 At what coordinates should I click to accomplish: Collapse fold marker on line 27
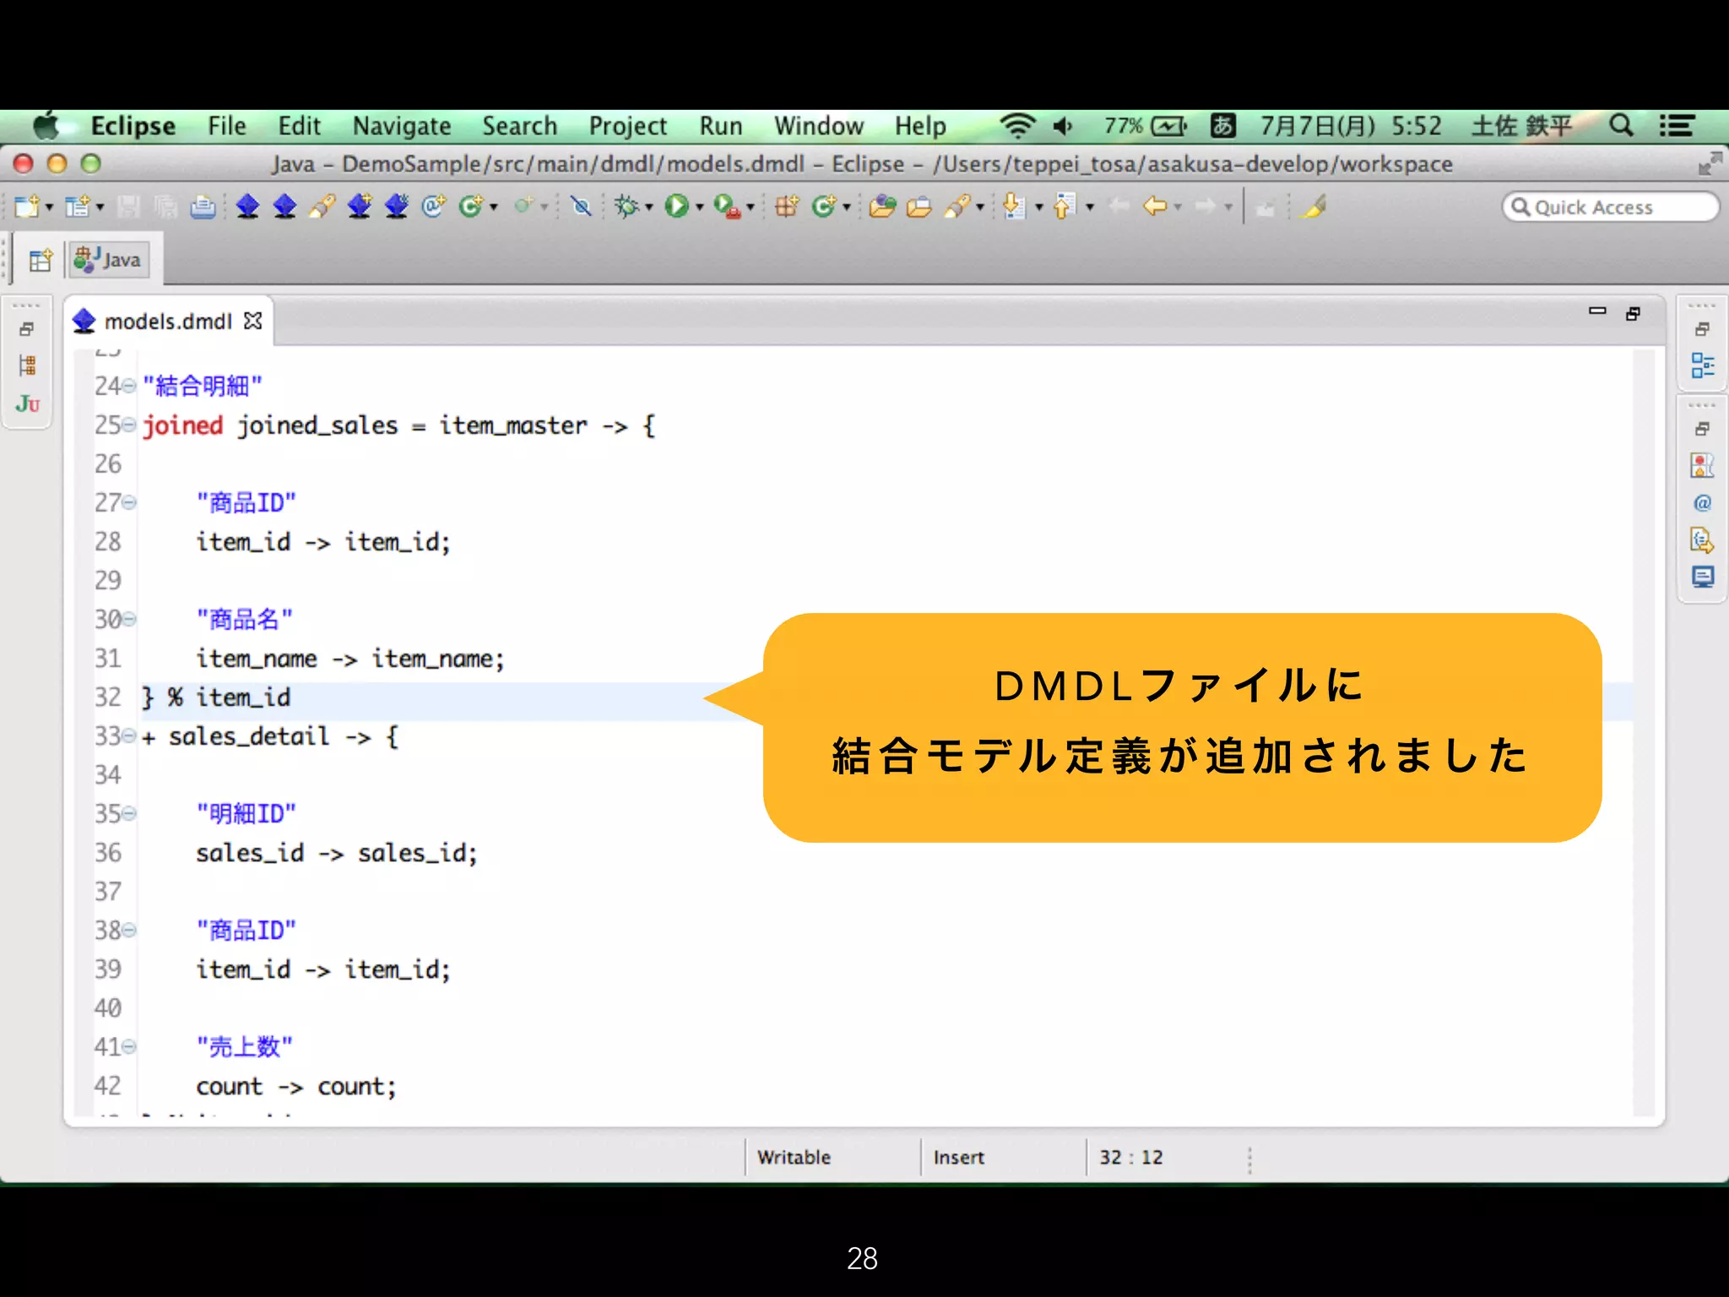[x=128, y=503]
